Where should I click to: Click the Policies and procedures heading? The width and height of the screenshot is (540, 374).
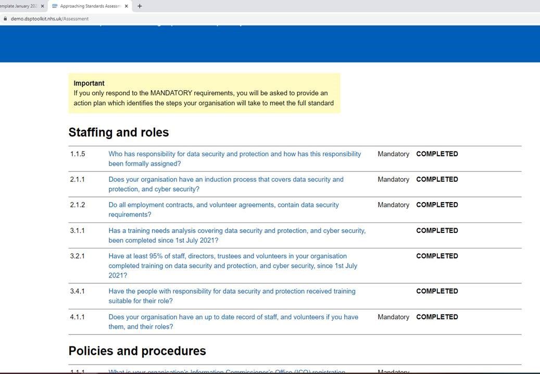[137, 351]
